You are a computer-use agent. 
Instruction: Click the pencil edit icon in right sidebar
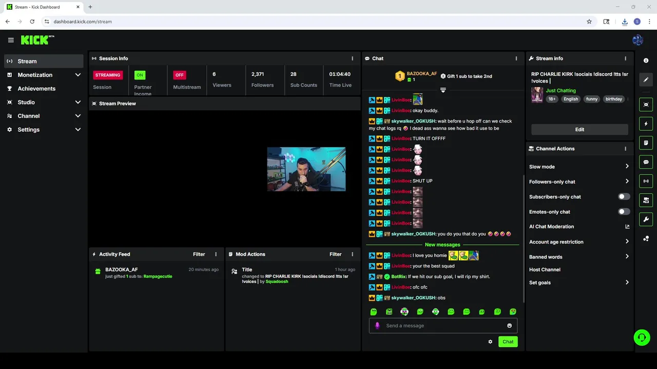pyautogui.click(x=646, y=79)
